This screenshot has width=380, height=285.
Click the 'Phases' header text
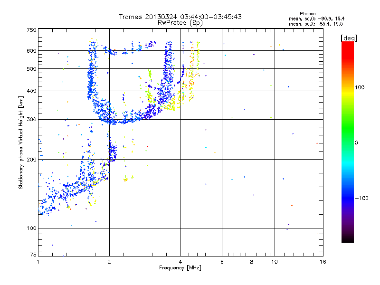point(307,14)
